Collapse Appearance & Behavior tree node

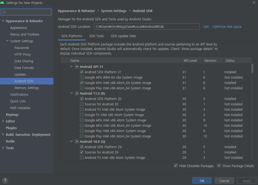pyautogui.click(x=3, y=21)
